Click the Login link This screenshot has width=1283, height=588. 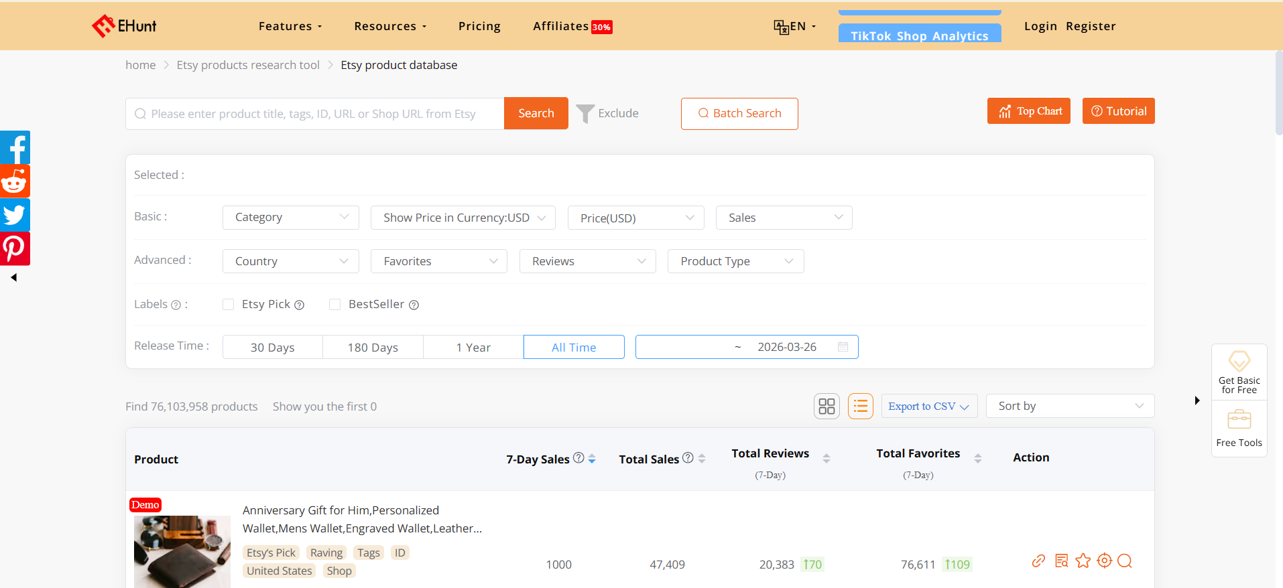[x=1040, y=26]
